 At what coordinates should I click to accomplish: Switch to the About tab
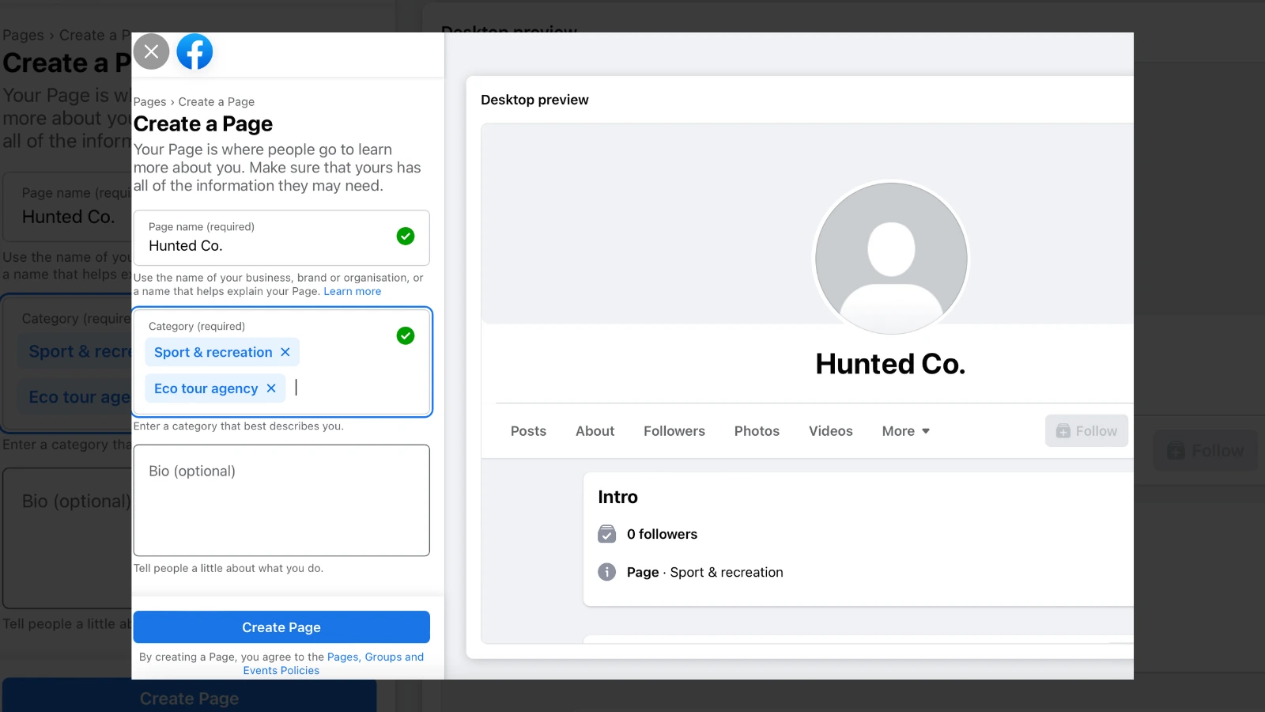(x=595, y=431)
